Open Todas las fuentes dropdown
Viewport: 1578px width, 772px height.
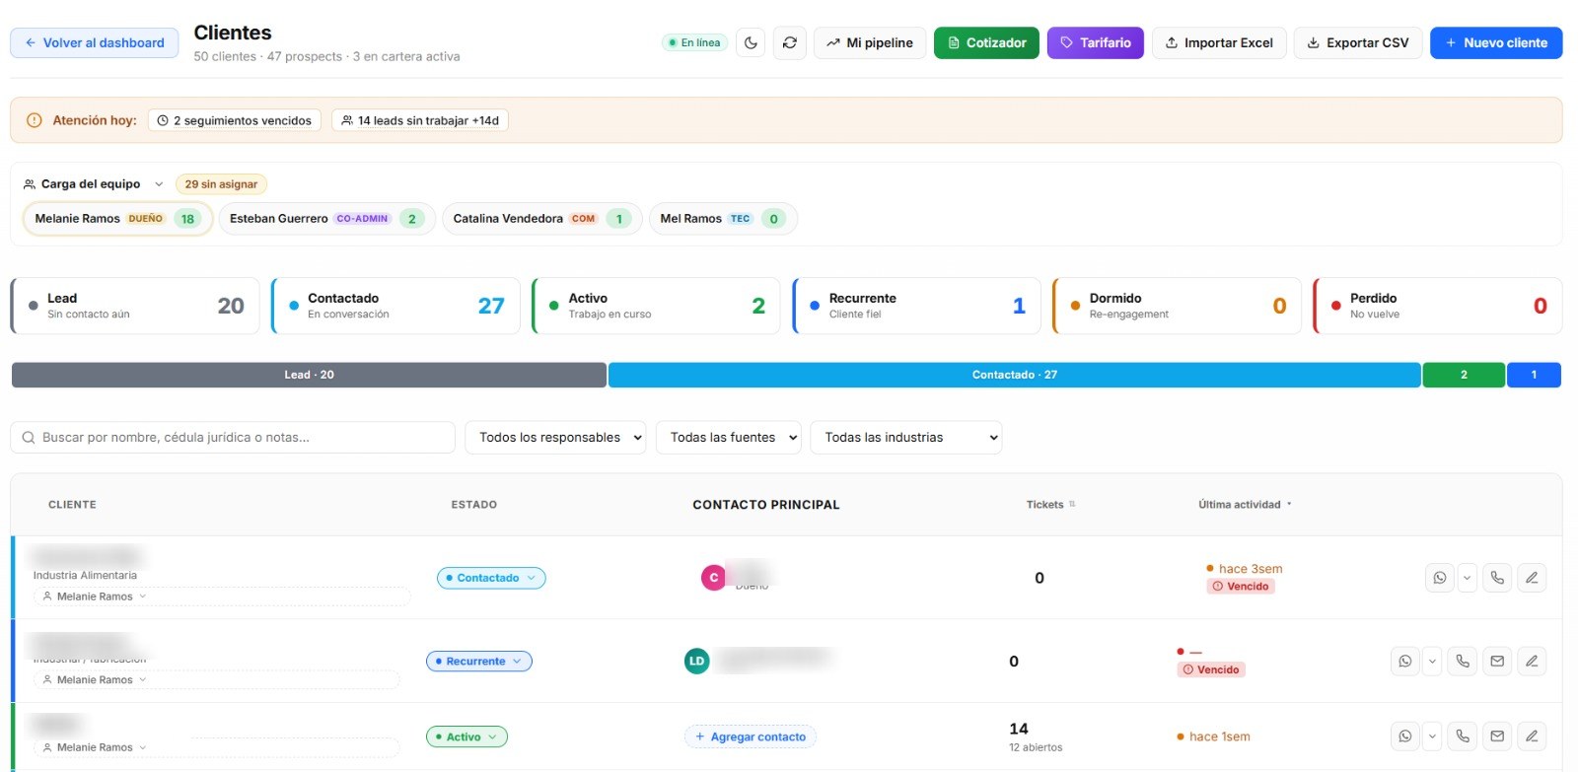pos(728,437)
